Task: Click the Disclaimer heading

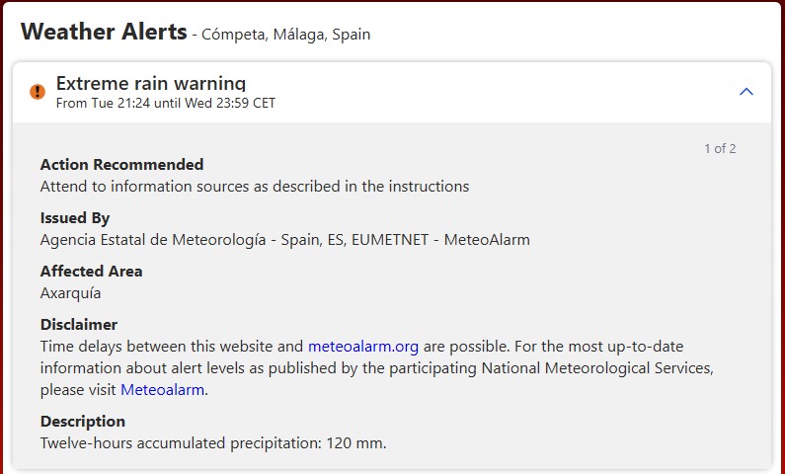Action: coord(79,325)
